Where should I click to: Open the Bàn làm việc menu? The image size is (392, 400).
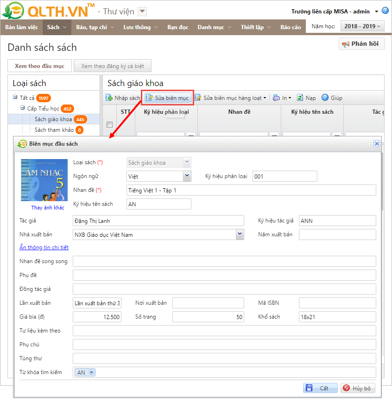21,27
